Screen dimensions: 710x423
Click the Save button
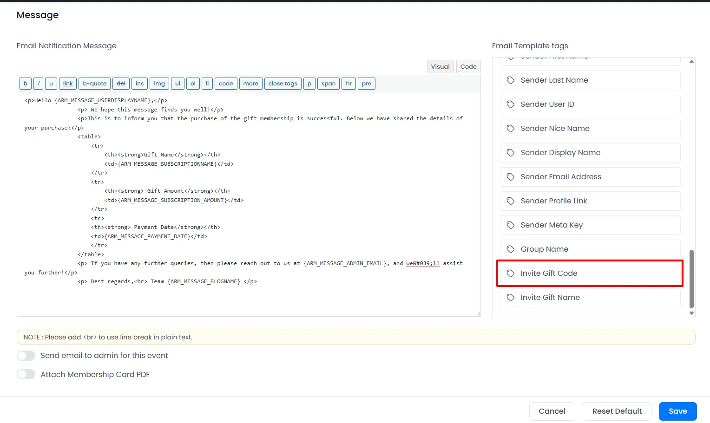[677, 411]
